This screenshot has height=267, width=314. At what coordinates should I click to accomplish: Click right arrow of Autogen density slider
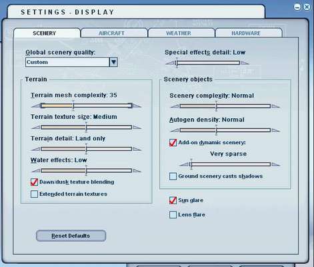(x=275, y=130)
